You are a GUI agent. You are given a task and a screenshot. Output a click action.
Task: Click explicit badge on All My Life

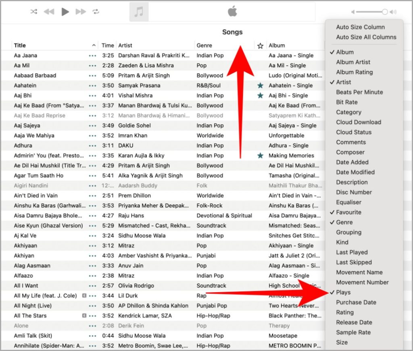[84, 295]
